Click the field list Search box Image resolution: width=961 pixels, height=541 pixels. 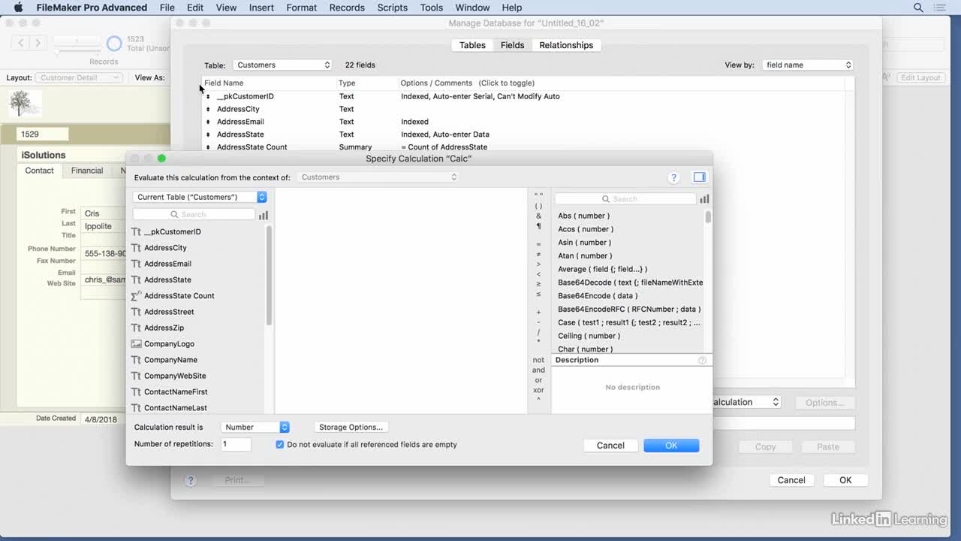pyautogui.click(x=194, y=215)
